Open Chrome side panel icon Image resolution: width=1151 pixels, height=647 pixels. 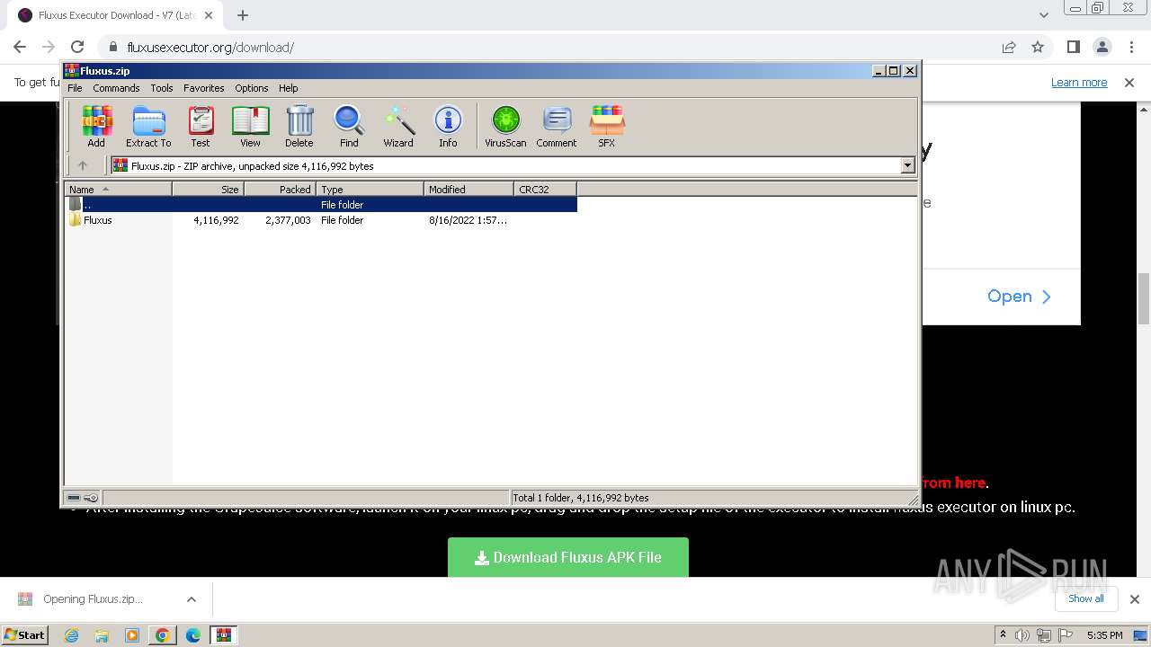1074,47
